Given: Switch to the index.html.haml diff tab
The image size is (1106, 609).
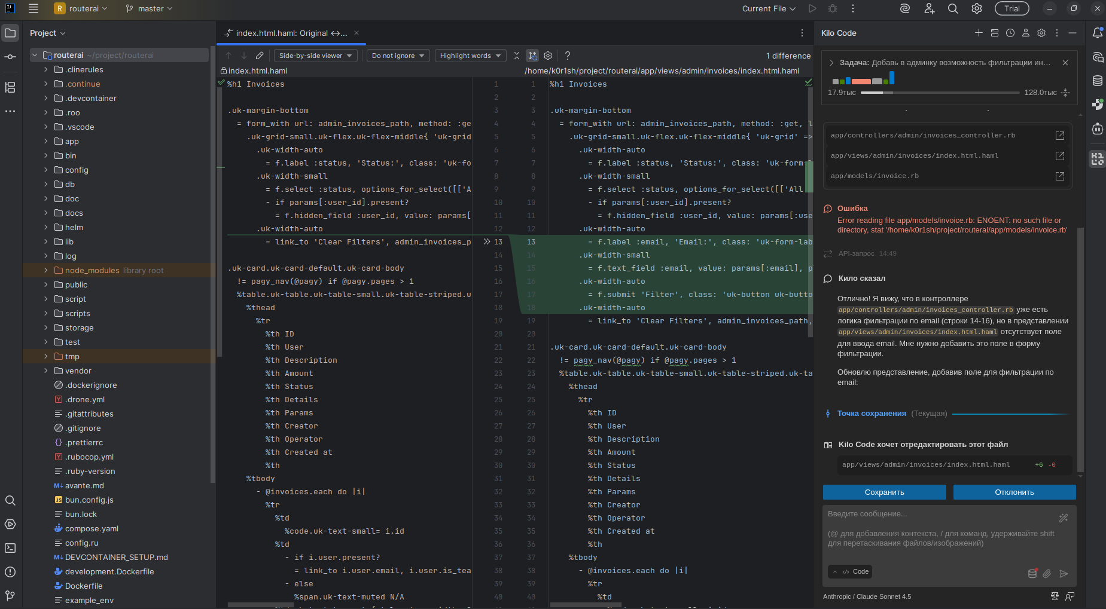Looking at the screenshot, I should [287, 33].
